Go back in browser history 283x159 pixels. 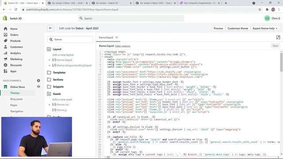4,10
